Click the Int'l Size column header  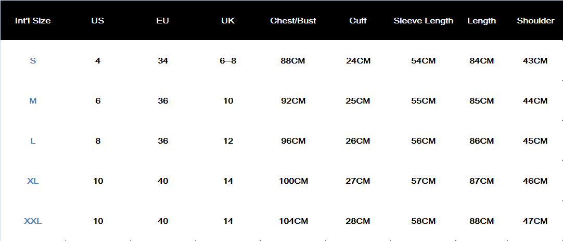click(33, 21)
